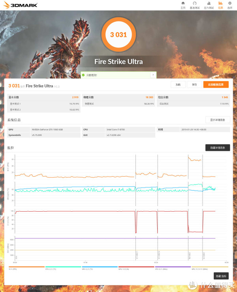Click the green score-valid check icon
The image size is (237, 292).
tap(83, 75)
